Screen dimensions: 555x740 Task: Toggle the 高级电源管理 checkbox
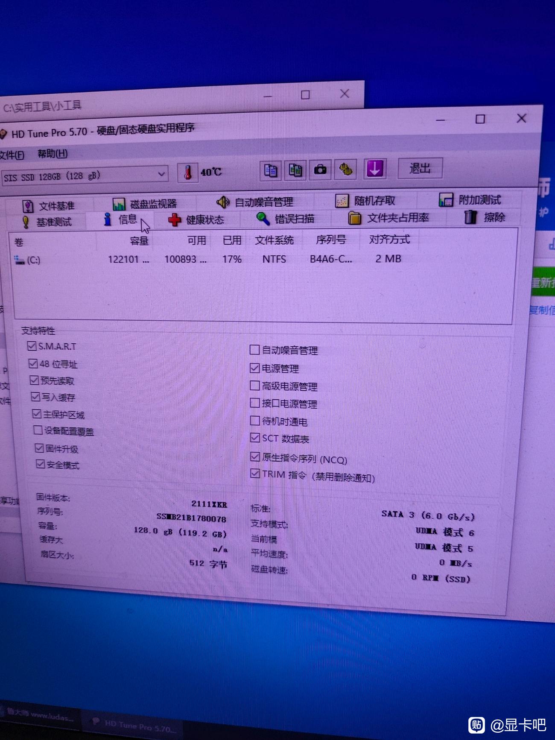coord(254,386)
